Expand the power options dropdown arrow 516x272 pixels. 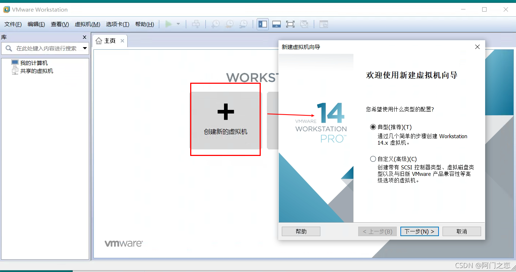(178, 24)
